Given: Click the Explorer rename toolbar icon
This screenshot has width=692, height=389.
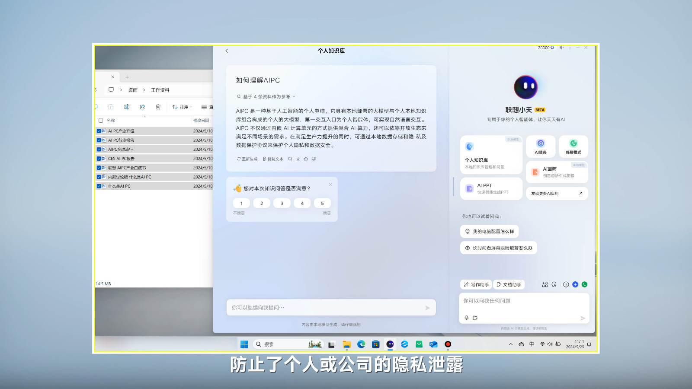Looking at the screenshot, I should point(127,107).
